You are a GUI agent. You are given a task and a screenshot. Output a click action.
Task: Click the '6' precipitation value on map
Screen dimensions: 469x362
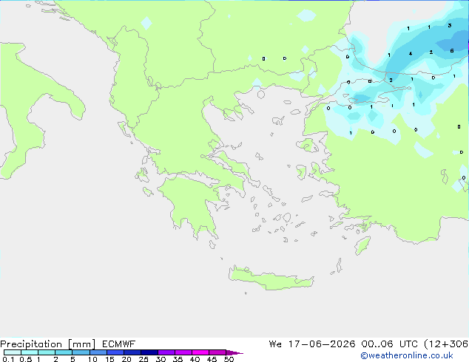[x=452, y=51]
